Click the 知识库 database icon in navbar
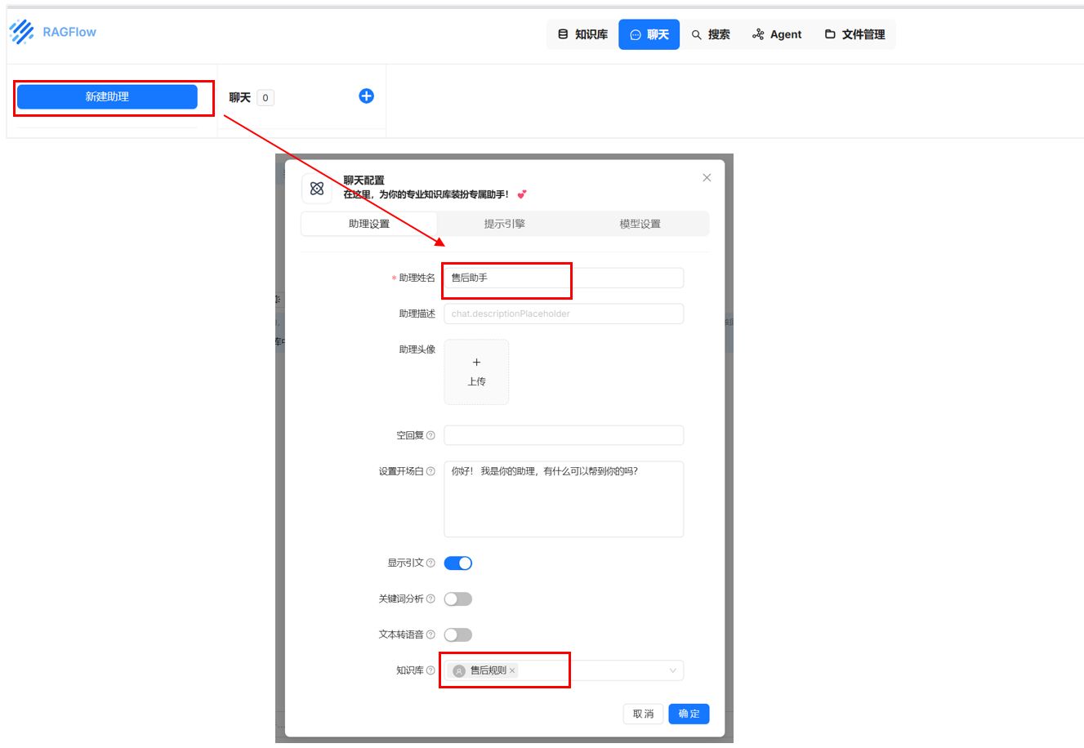The image size is (1084, 748). pyautogui.click(x=562, y=33)
